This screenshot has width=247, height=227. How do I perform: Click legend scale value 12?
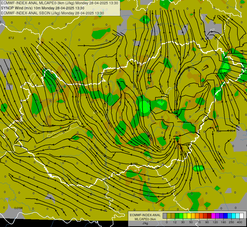[x=175, y=222]
